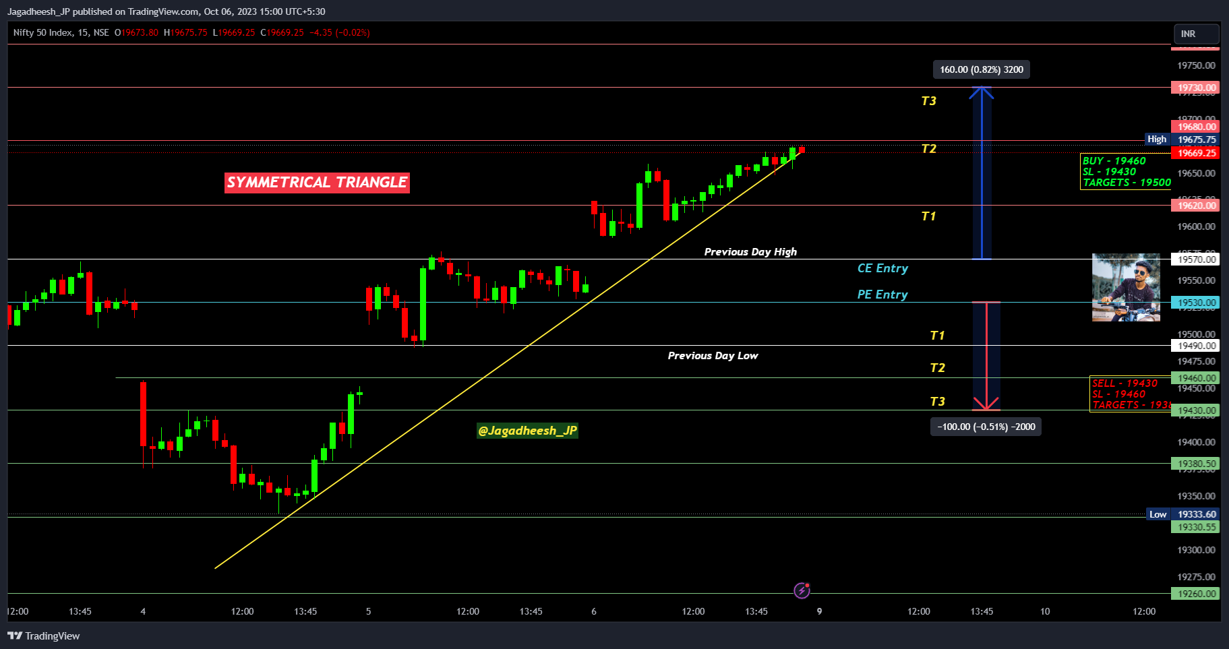The image size is (1229, 649).
Task: Select the 'Previous Day High' text
Action: [x=750, y=252]
